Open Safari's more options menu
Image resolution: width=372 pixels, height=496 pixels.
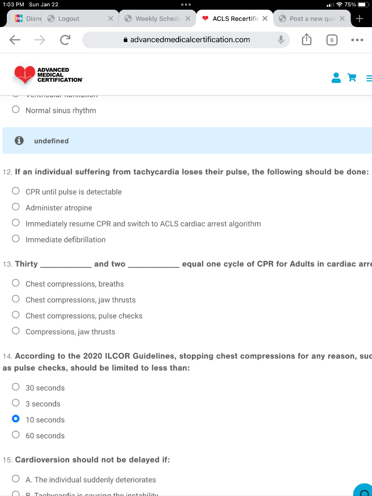coord(357,40)
